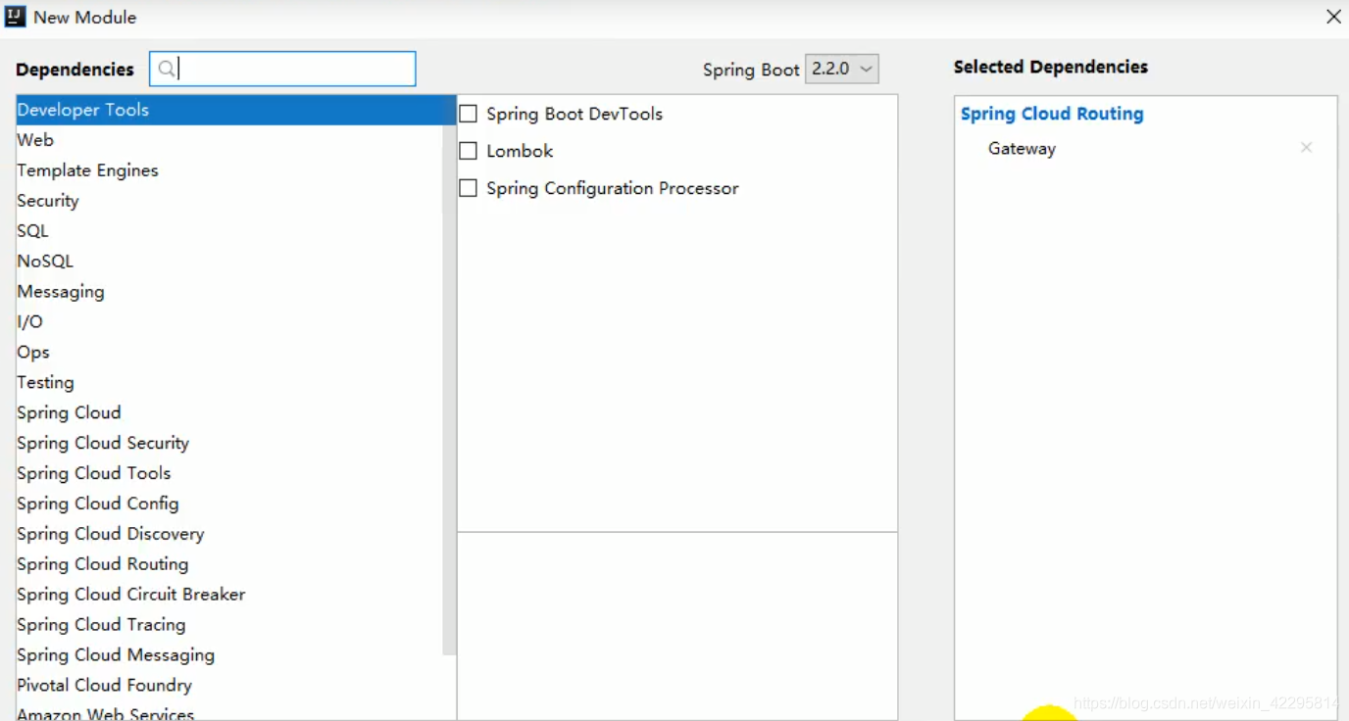The height and width of the screenshot is (721, 1349).
Task: Select the Spring Cloud category
Action: pos(229,413)
